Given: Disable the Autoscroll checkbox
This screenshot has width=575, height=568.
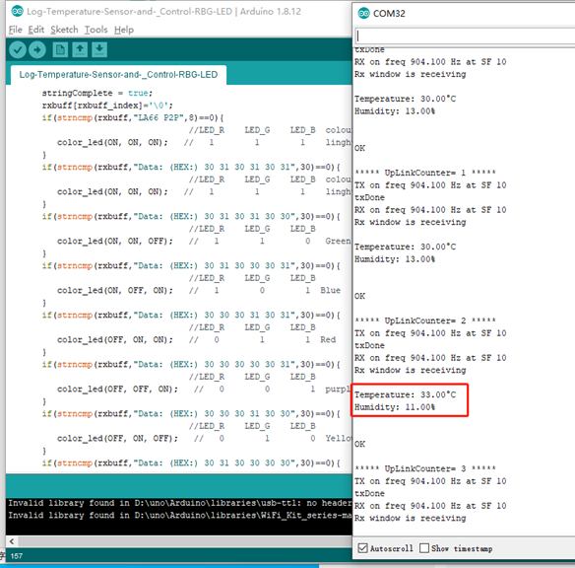Looking at the screenshot, I should pos(362,548).
